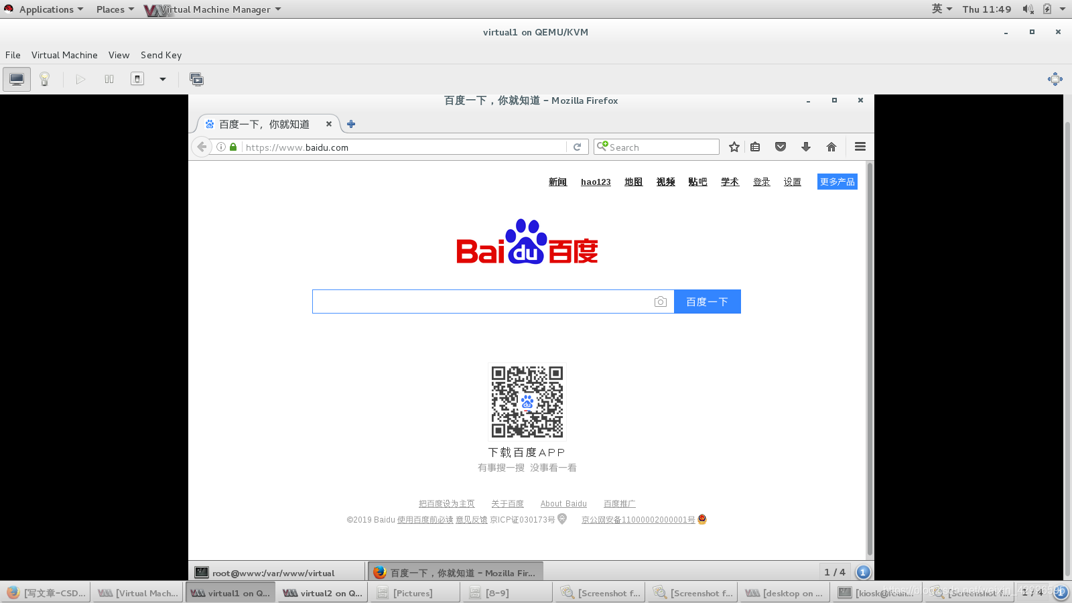Image resolution: width=1072 pixels, height=603 pixels.
Task: Click inside the Baidu search input field
Action: [x=482, y=301]
